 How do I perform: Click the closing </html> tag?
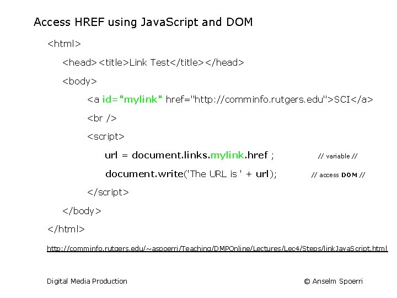[x=66, y=229]
